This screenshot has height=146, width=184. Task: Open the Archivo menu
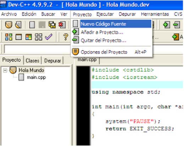pyautogui.click(x=9, y=14)
